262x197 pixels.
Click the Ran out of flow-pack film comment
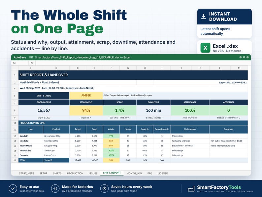[x=228, y=141]
